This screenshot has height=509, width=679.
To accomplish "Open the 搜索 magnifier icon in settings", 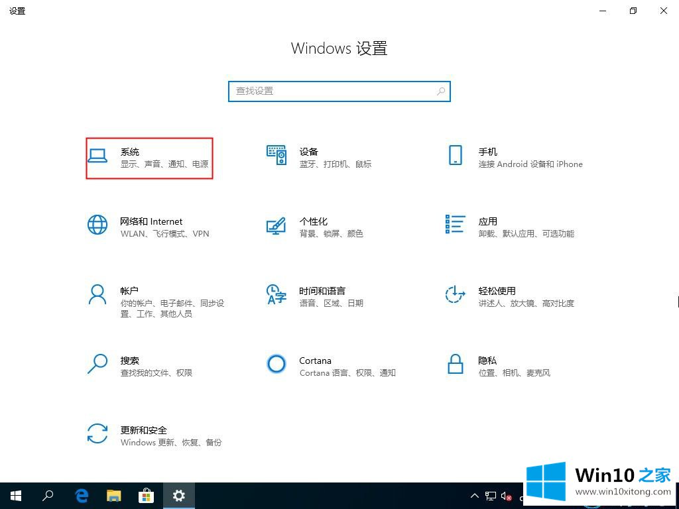I will tap(97, 364).
